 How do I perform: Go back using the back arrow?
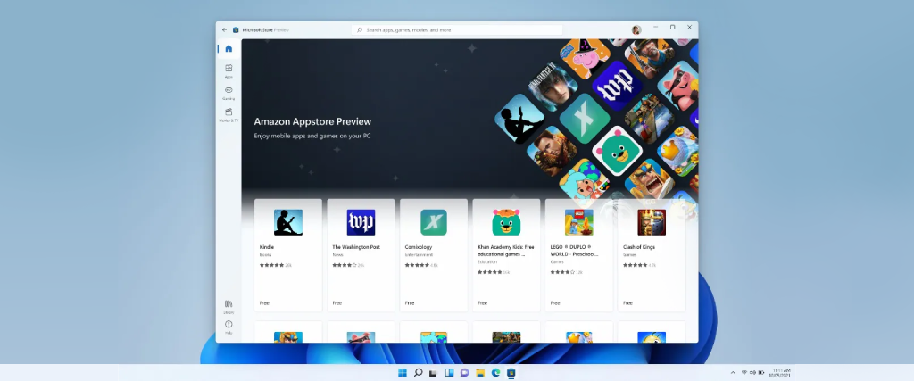coord(224,29)
